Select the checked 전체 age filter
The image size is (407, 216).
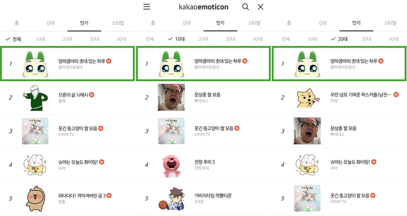pyautogui.click(x=14, y=39)
